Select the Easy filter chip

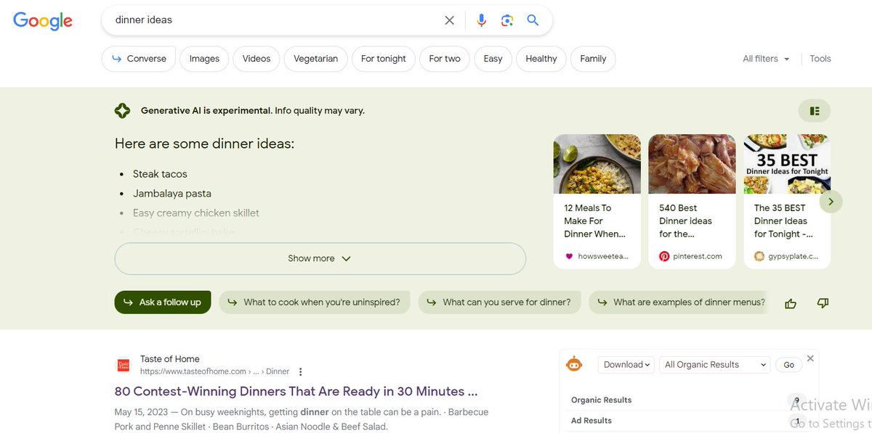pyautogui.click(x=493, y=59)
